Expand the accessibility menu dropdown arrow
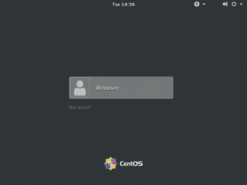 pos(204,4)
